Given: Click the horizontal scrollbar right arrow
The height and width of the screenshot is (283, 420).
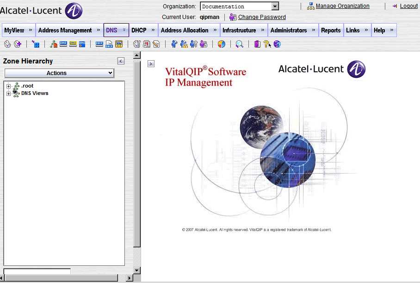Looking at the screenshot, I should pyautogui.click(x=130, y=278).
